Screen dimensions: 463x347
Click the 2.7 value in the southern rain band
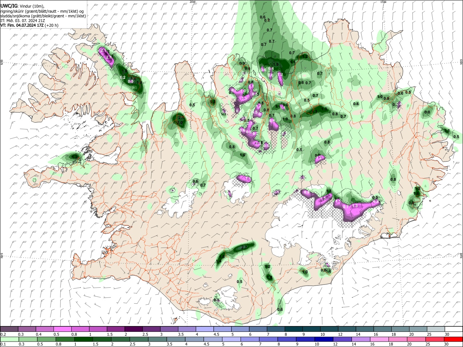[244, 247]
